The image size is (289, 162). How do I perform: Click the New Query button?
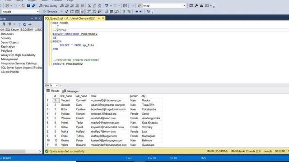tap(48, 6)
